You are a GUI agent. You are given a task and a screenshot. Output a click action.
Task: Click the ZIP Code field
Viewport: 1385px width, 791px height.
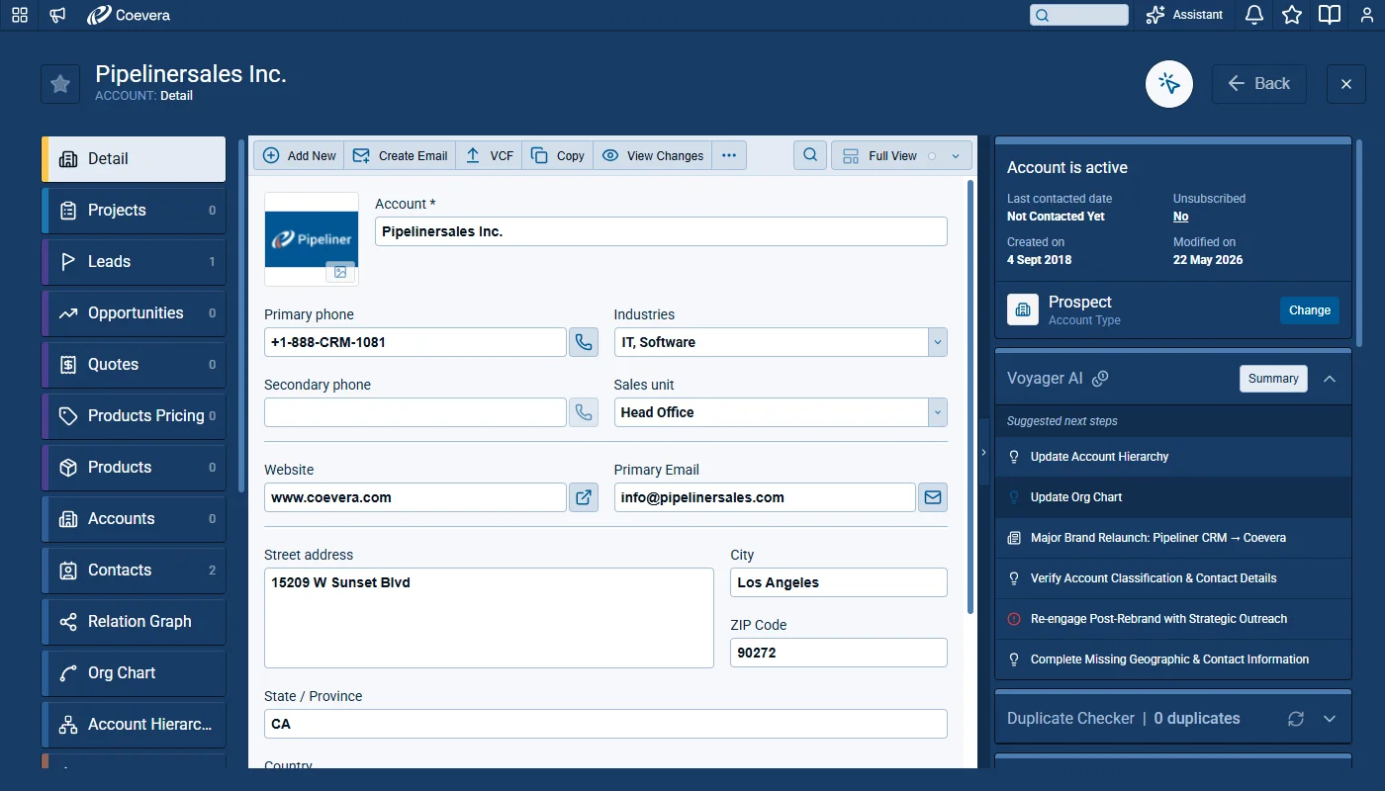coord(839,653)
